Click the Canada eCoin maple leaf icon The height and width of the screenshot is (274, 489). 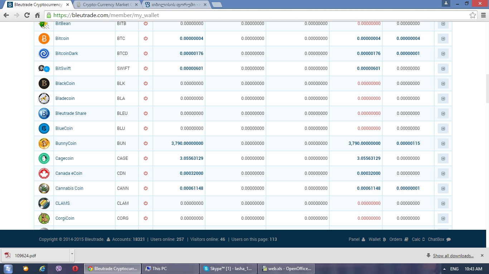coord(44,173)
